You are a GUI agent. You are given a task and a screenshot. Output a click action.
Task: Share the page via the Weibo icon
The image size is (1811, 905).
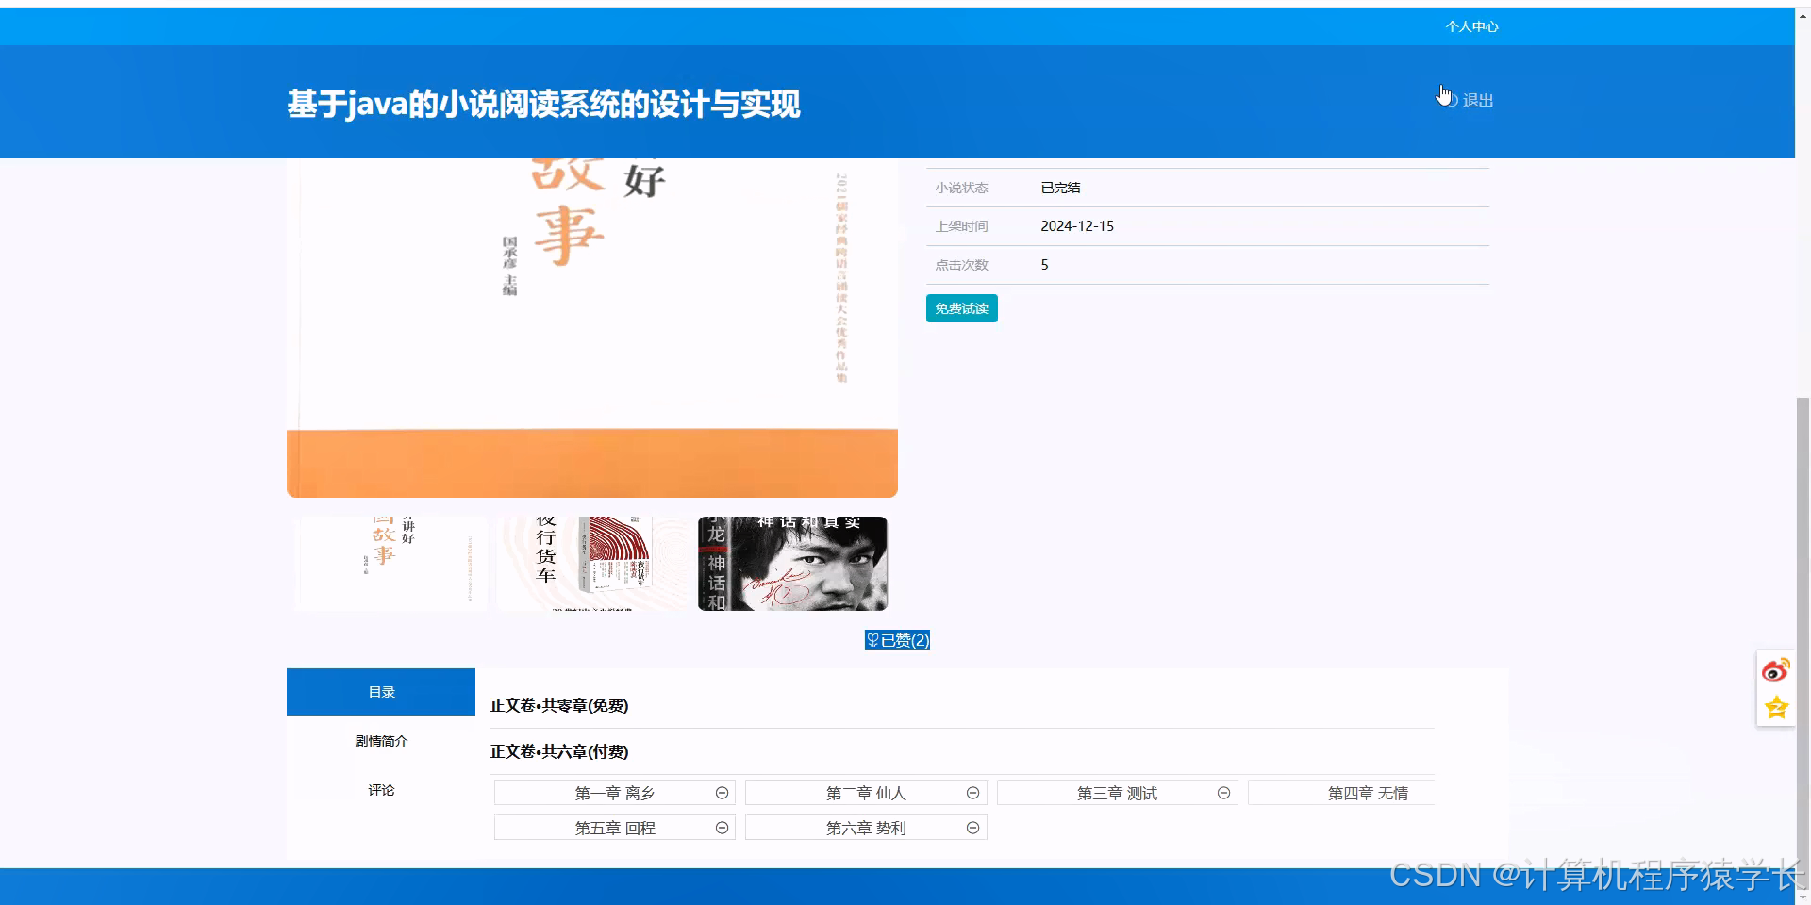coord(1776,669)
